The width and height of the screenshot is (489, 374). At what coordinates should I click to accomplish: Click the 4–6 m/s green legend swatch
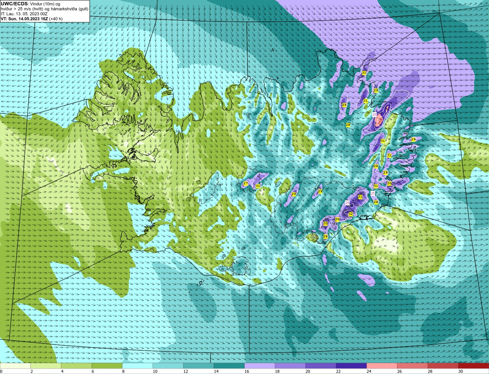76,366
